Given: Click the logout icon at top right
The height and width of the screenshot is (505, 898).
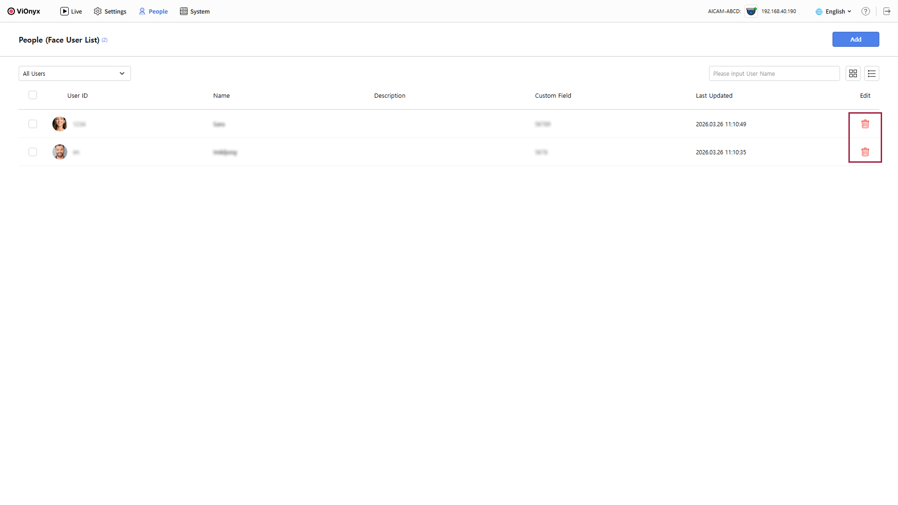Looking at the screenshot, I should pyautogui.click(x=887, y=11).
